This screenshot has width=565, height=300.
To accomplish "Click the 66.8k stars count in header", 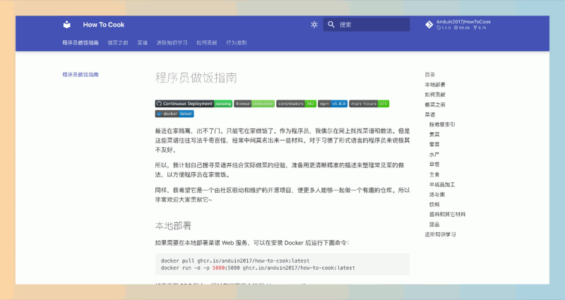I will [462, 28].
